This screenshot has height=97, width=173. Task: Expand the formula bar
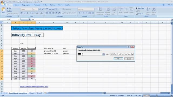[172, 19]
